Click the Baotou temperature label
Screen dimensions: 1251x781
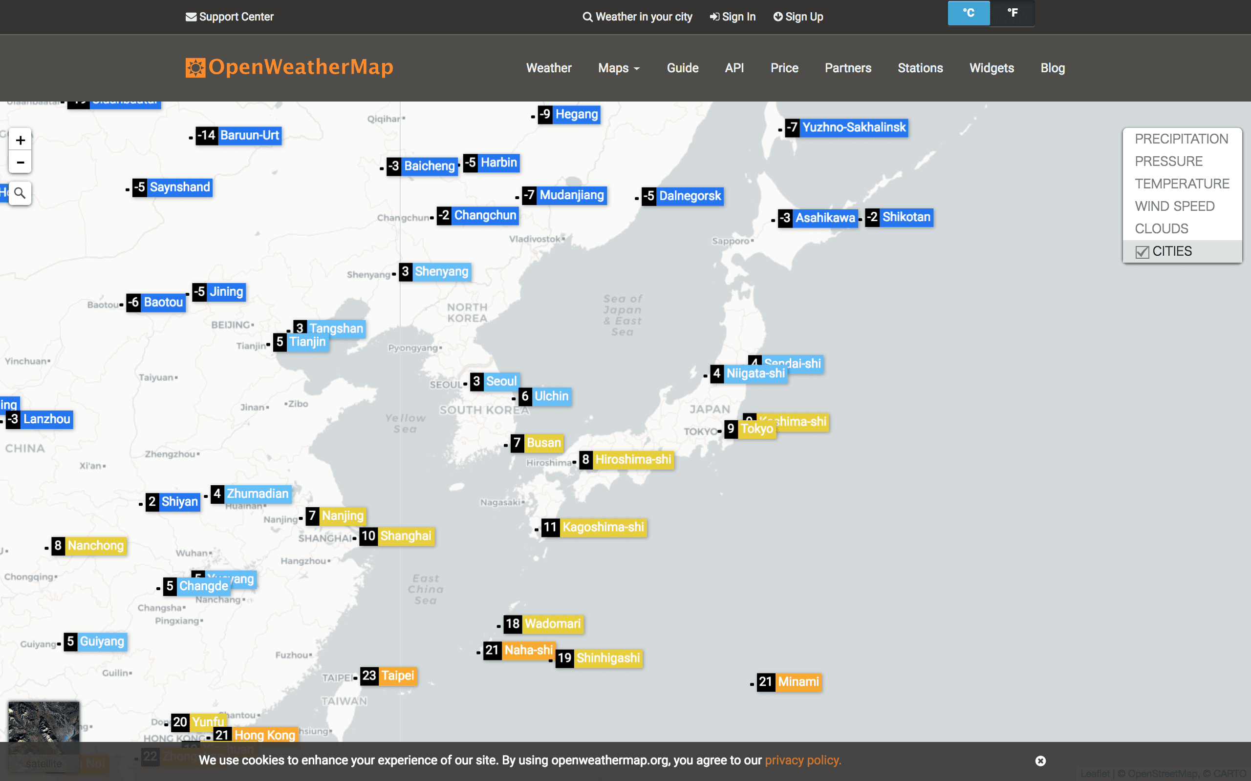point(155,303)
